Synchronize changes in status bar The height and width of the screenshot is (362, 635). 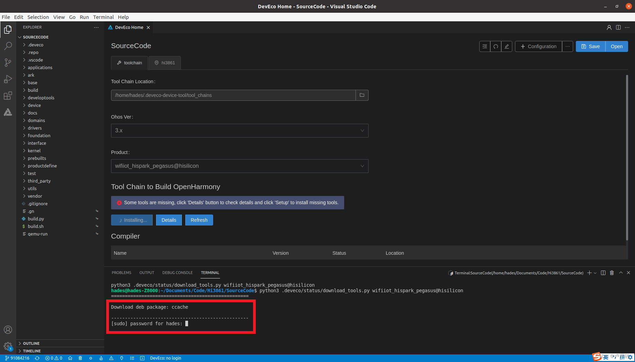pyautogui.click(x=37, y=358)
